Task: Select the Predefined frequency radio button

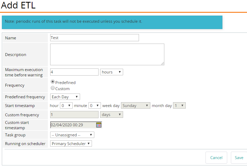Action: (x=53, y=82)
